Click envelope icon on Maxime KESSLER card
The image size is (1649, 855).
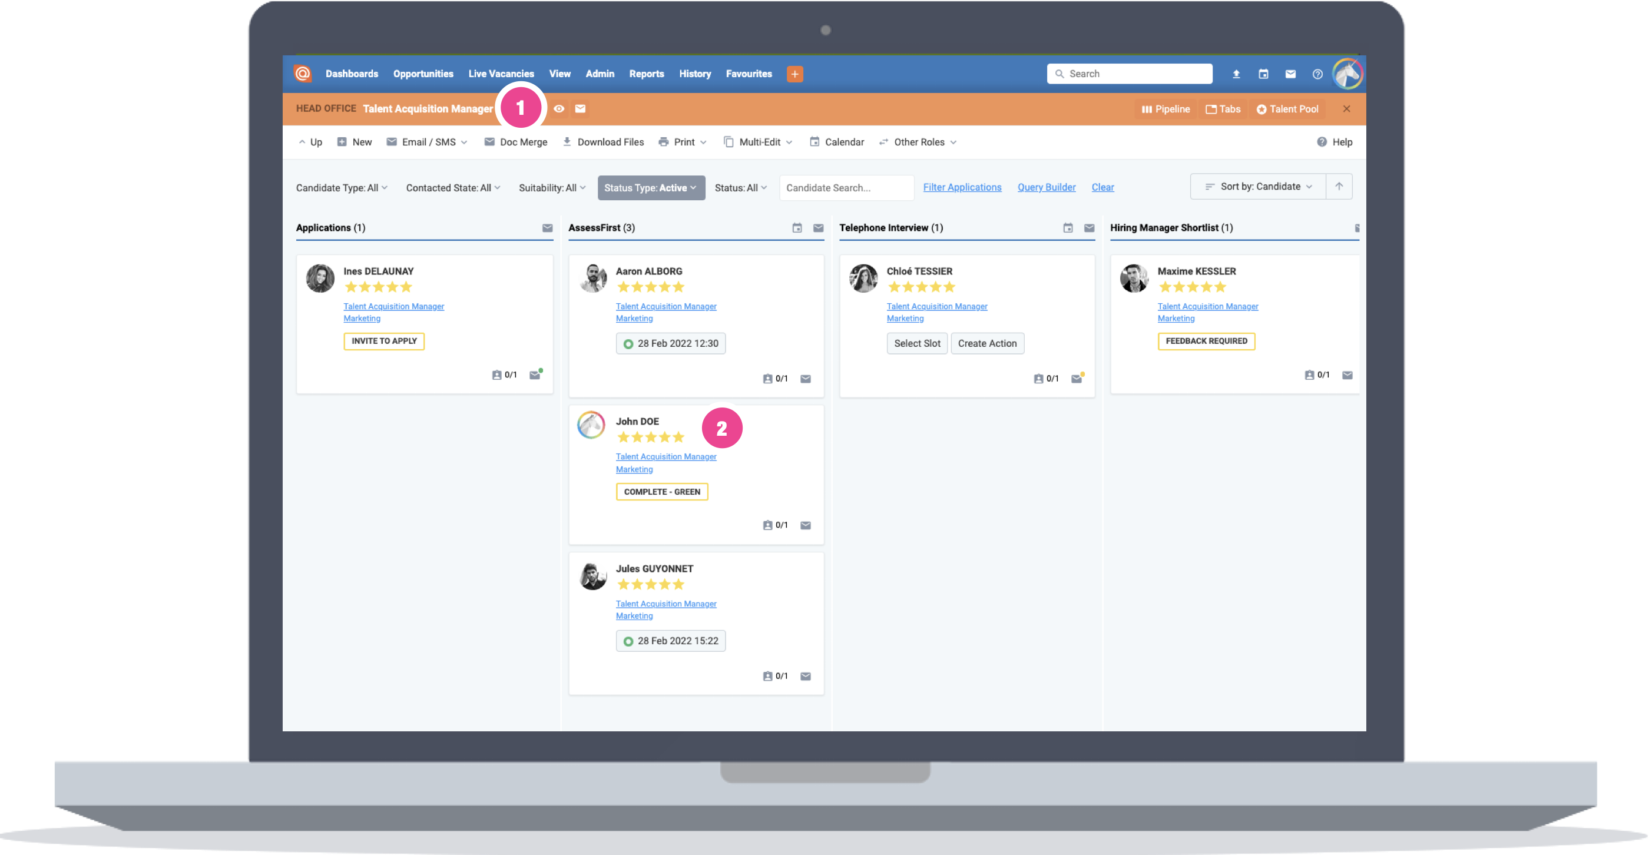pyautogui.click(x=1347, y=375)
